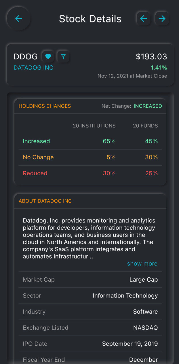The height and width of the screenshot is (364, 179).
Task: Select the 20 INSTITUTIONS column header
Action: pos(94,126)
